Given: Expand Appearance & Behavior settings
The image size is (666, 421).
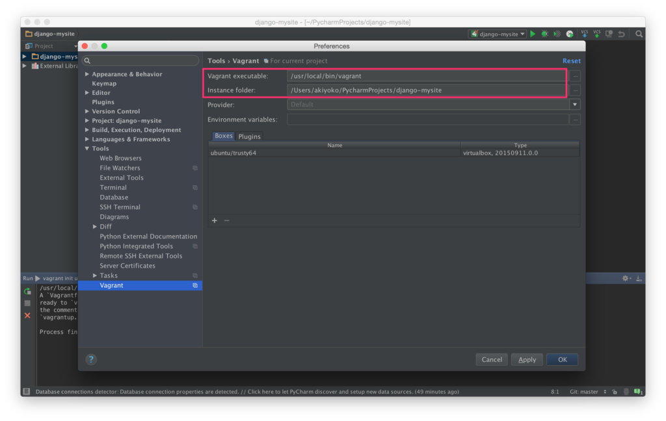Looking at the screenshot, I should pyautogui.click(x=87, y=74).
